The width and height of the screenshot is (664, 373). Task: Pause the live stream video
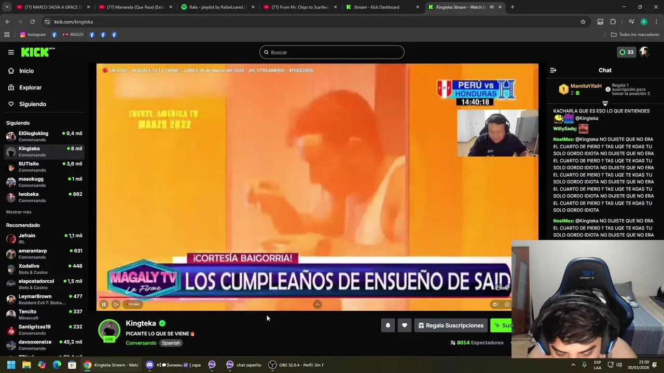click(104, 305)
